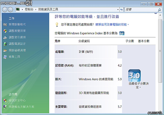Screen dimensions: 164x115
Task: Click the small 3.0 base score badge
Action: click(x=122, y=33)
